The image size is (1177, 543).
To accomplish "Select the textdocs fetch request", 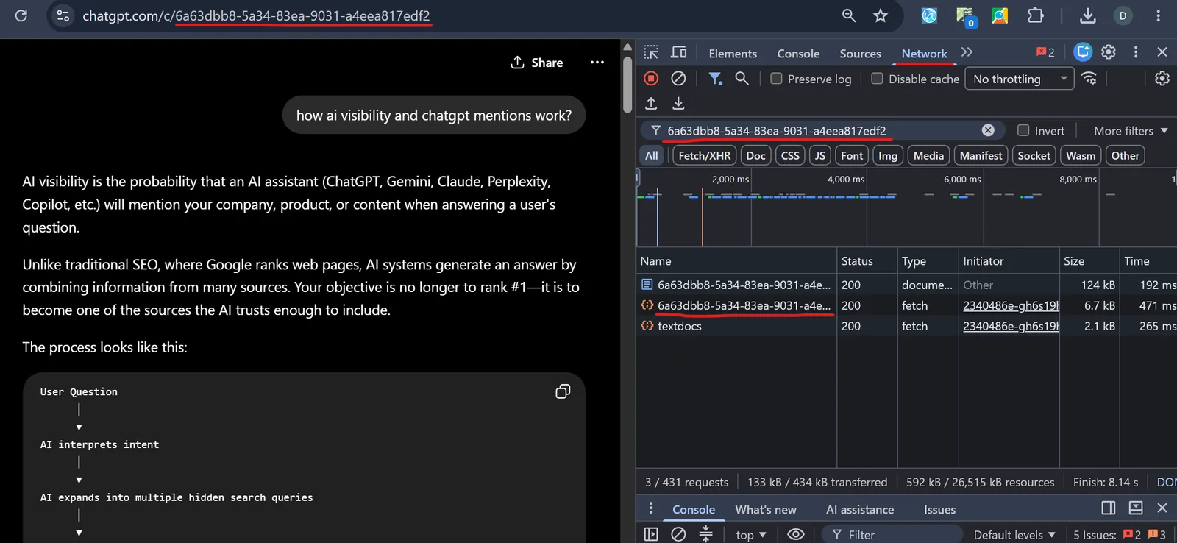I will 906,326.
